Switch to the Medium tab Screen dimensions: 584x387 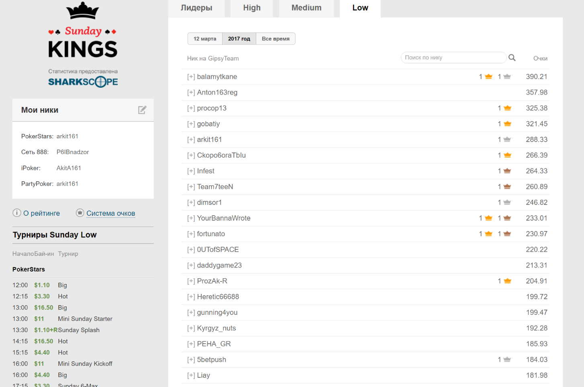pyautogui.click(x=306, y=8)
